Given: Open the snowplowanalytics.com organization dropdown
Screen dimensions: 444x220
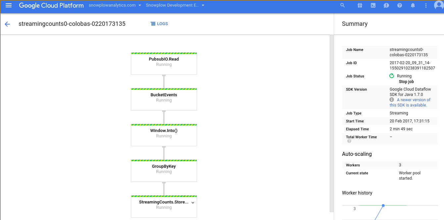Looking at the screenshot, I should [115, 5].
